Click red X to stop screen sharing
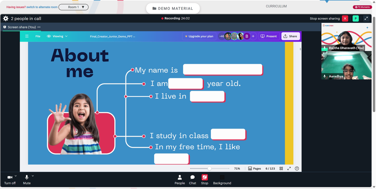The height and width of the screenshot is (189, 376). tap(345, 18)
